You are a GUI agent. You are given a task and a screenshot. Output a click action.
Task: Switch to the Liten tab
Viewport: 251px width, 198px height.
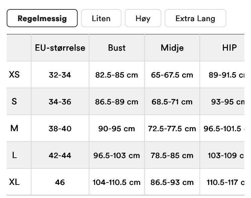[x=101, y=18]
